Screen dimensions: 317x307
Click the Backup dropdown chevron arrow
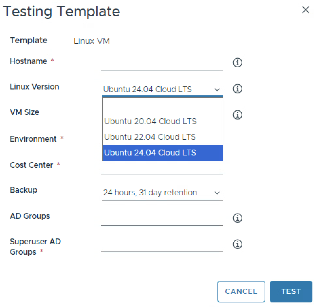click(x=217, y=193)
